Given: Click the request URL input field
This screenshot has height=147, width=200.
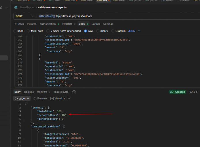Looking at the screenshot, I should pyautogui.click(x=119, y=16).
